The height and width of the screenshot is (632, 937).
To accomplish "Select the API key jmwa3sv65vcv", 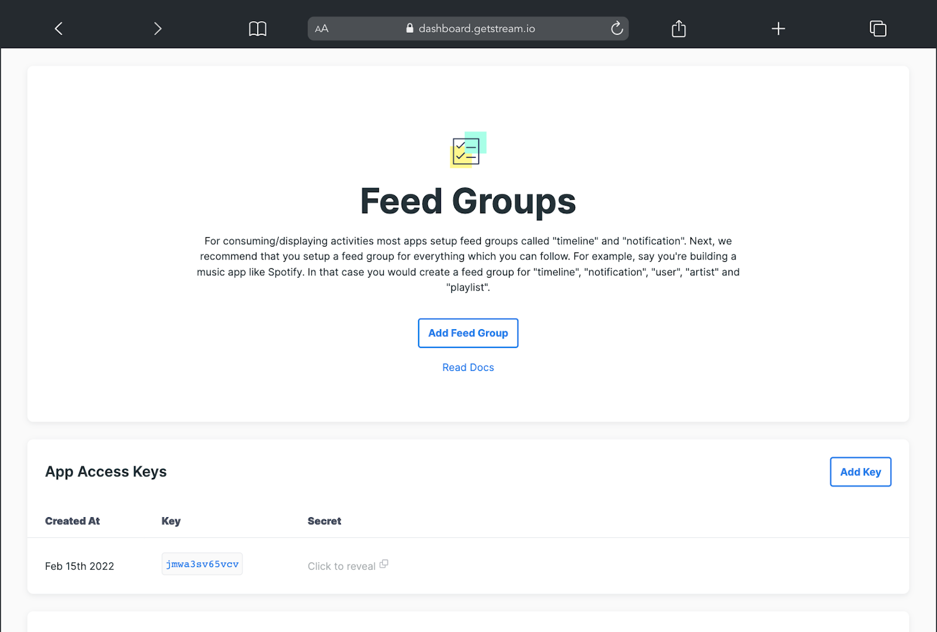I will (202, 563).
